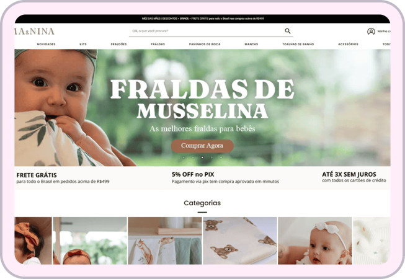Open the Novidades menu

coord(46,44)
